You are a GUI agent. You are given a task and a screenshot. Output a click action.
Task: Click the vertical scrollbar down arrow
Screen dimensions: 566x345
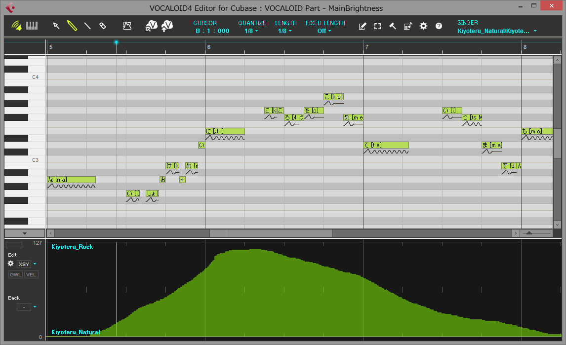click(557, 225)
